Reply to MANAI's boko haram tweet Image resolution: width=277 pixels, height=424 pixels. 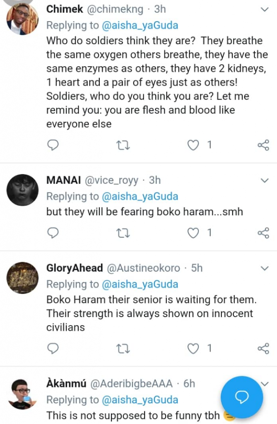pos(53,233)
